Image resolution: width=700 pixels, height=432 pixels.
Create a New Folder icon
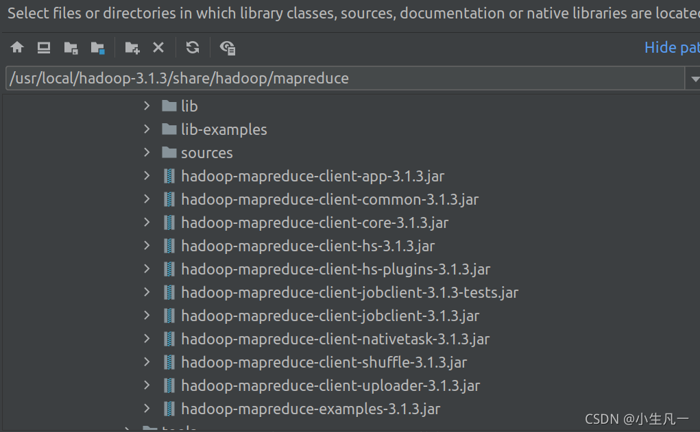pos(132,48)
